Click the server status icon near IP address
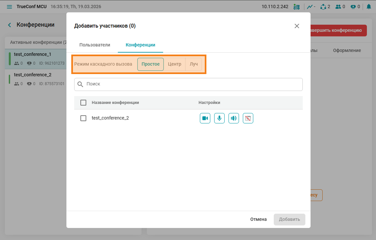The width and height of the screenshot is (376, 240). [x=297, y=6]
